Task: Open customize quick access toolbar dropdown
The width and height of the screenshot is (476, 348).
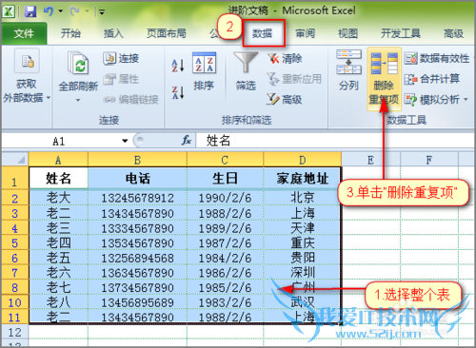Action: pyautogui.click(x=102, y=12)
